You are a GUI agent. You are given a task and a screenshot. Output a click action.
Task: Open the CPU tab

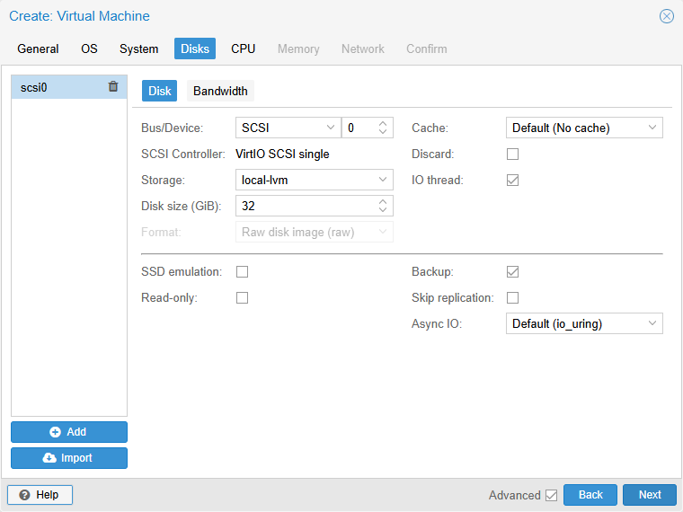click(x=243, y=49)
